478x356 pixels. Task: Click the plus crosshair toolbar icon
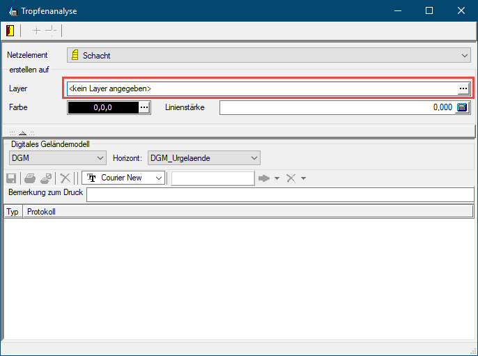tap(36, 31)
